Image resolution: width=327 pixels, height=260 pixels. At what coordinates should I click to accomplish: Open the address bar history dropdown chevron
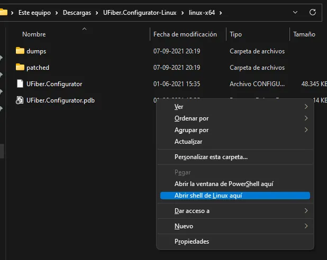[x=295, y=12]
